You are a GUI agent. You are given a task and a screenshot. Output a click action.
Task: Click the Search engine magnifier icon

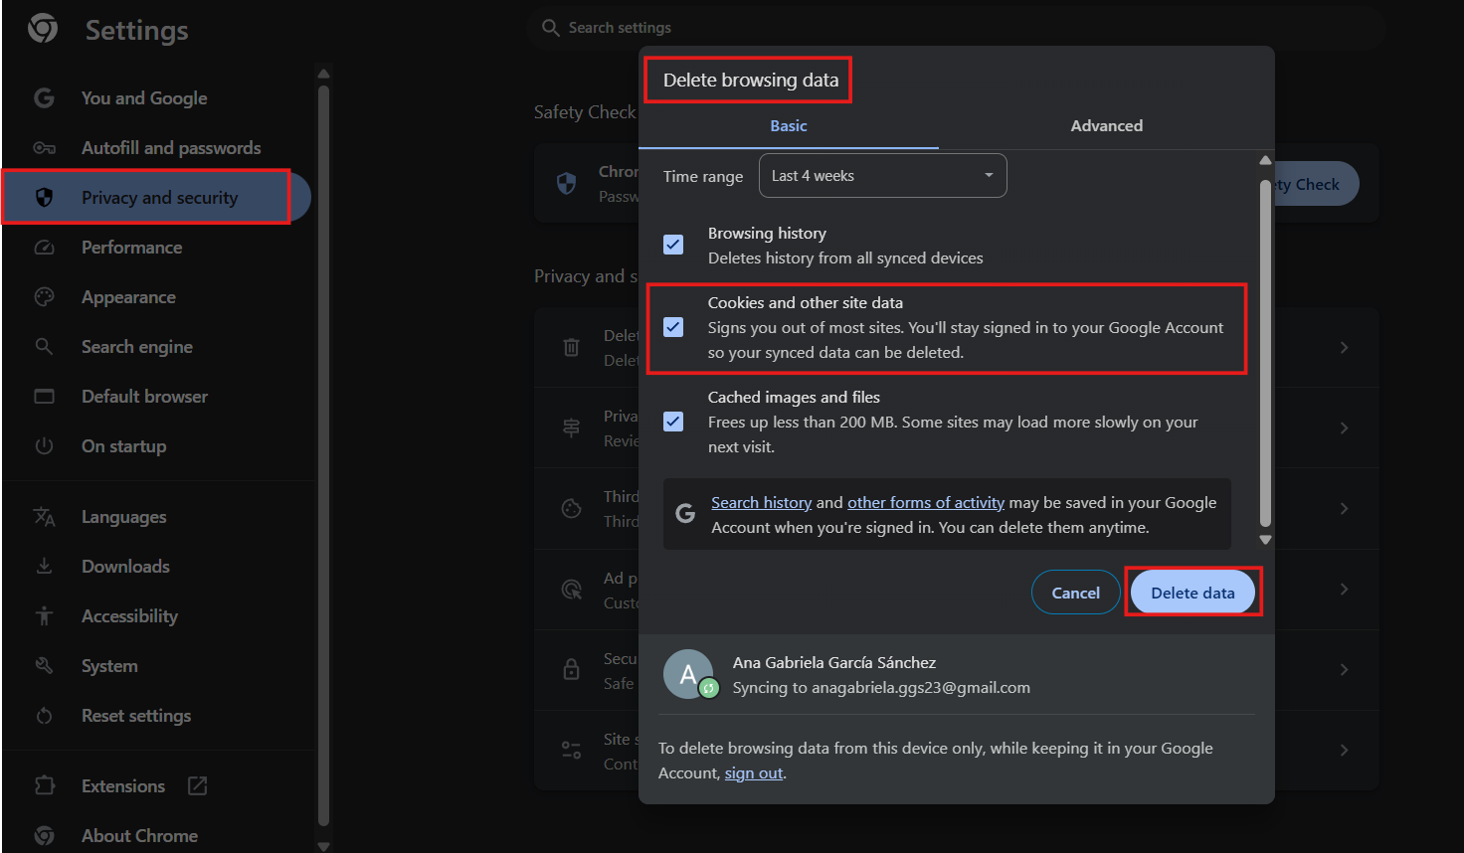[x=45, y=346]
